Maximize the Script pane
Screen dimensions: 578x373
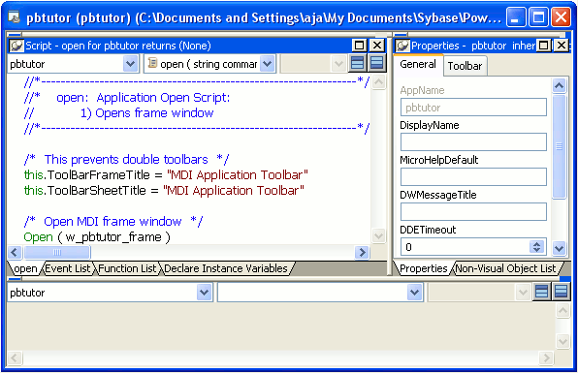[359, 46]
